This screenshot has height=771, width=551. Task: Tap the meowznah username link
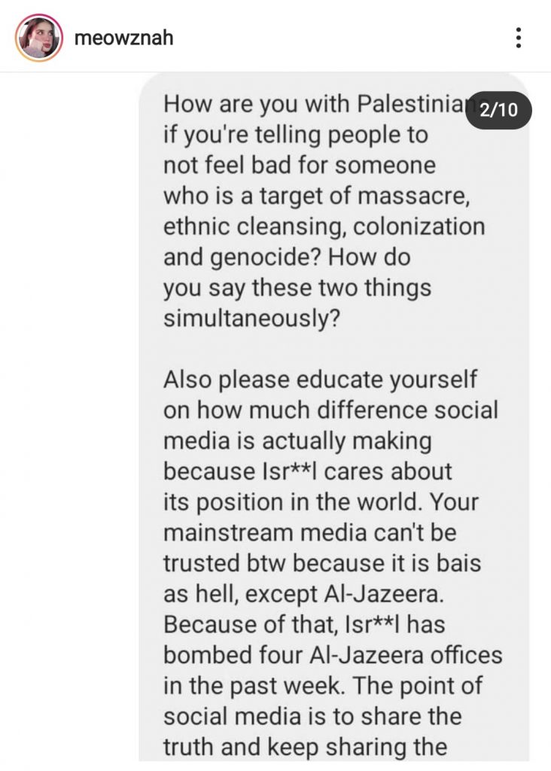point(124,38)
